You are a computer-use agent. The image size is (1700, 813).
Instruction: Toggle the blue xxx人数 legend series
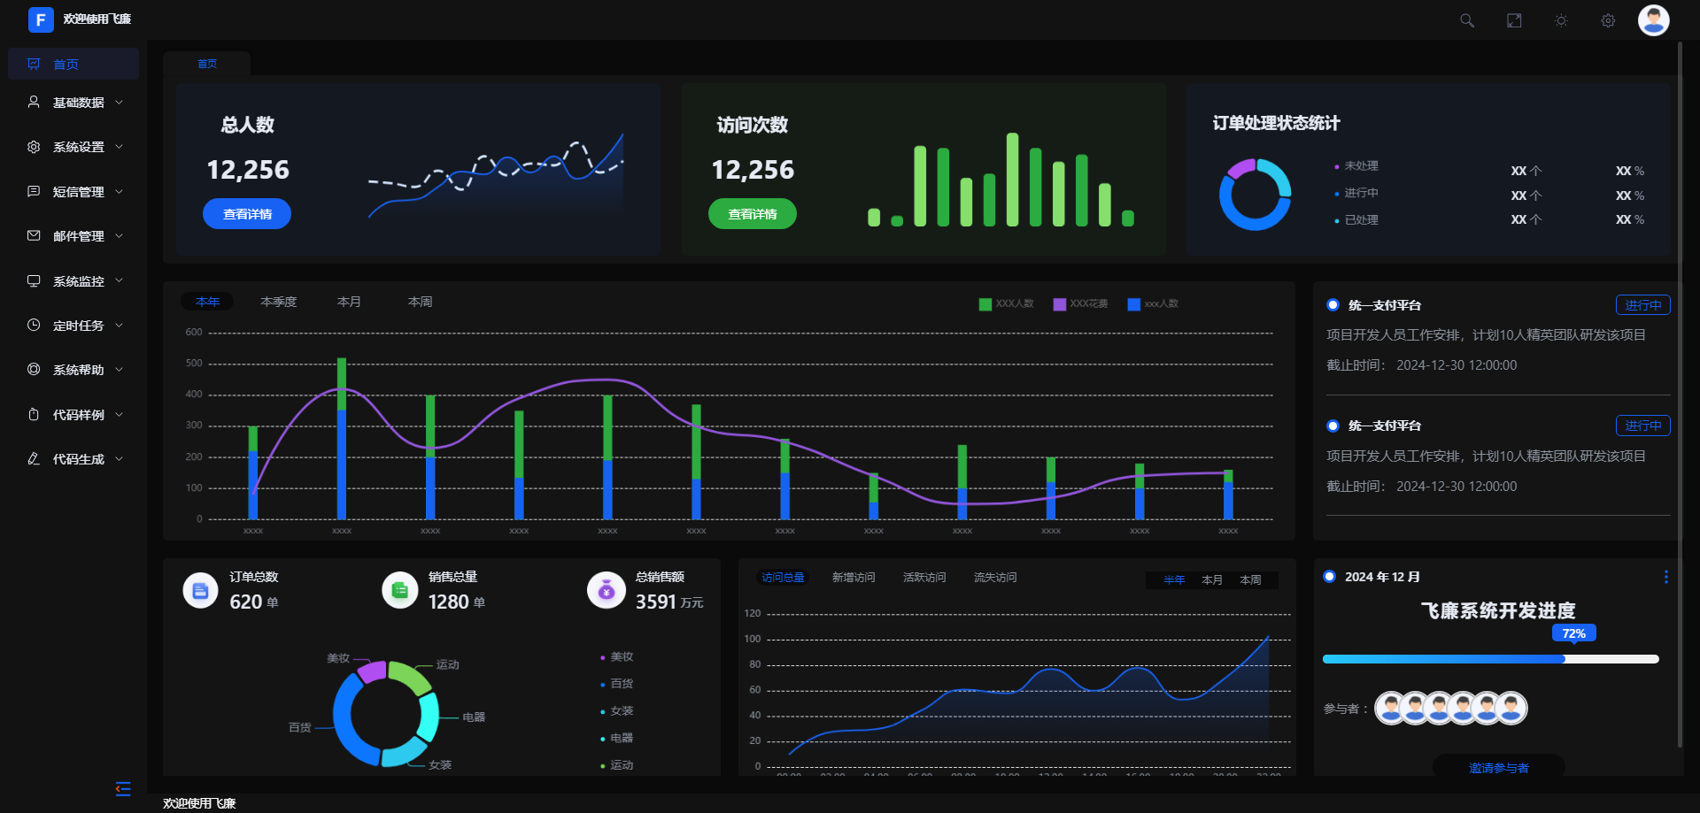(x=1153, y=304)
